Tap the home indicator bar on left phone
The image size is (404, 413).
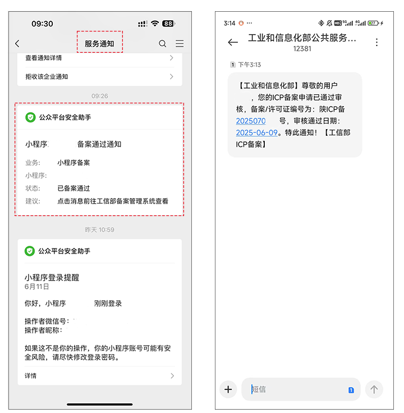(x=99, y=405)
